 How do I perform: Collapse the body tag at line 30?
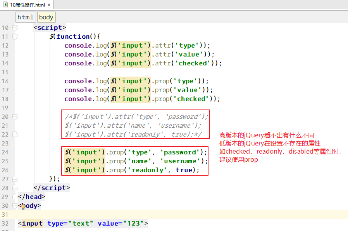tap(15, 205)
